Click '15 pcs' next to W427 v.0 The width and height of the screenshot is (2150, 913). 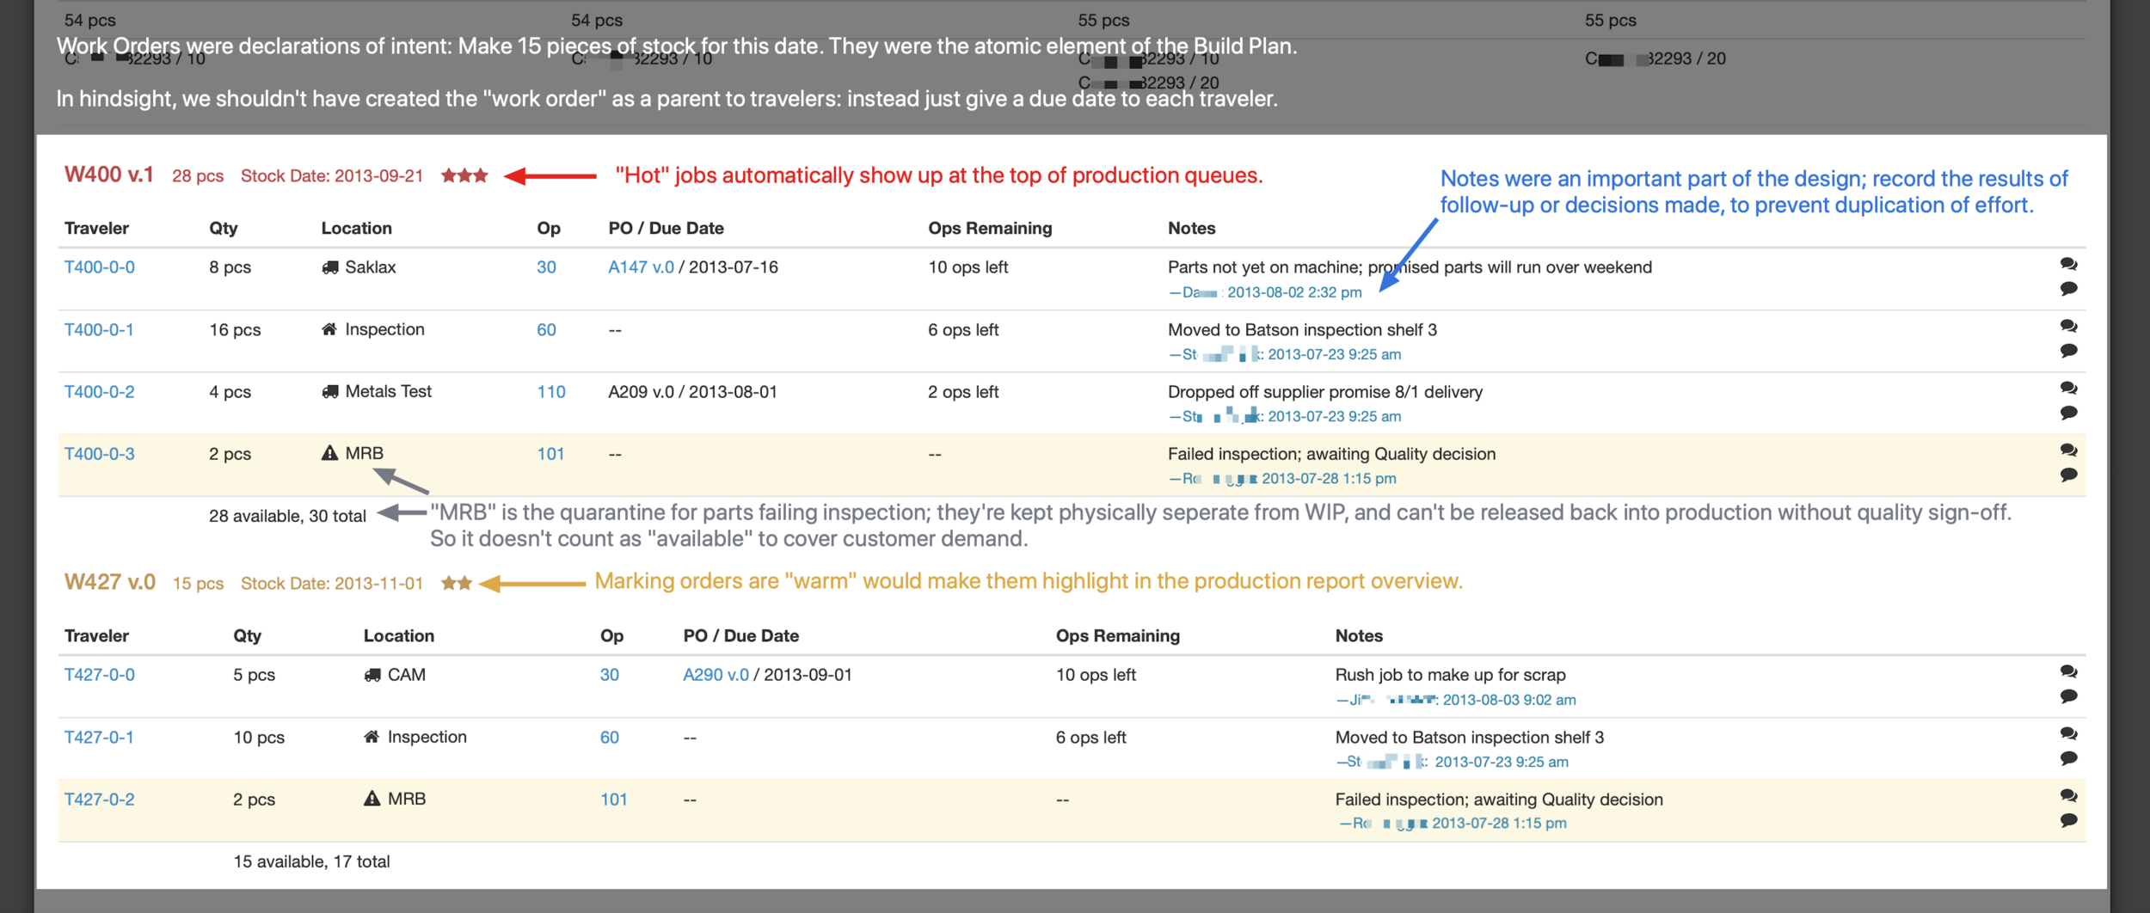pos(198,584)
